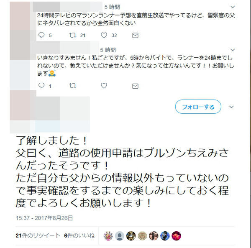This screenshot has height=248, width=251.
Task: Send first tweet via direct message envelope
Action: [135, 35]
